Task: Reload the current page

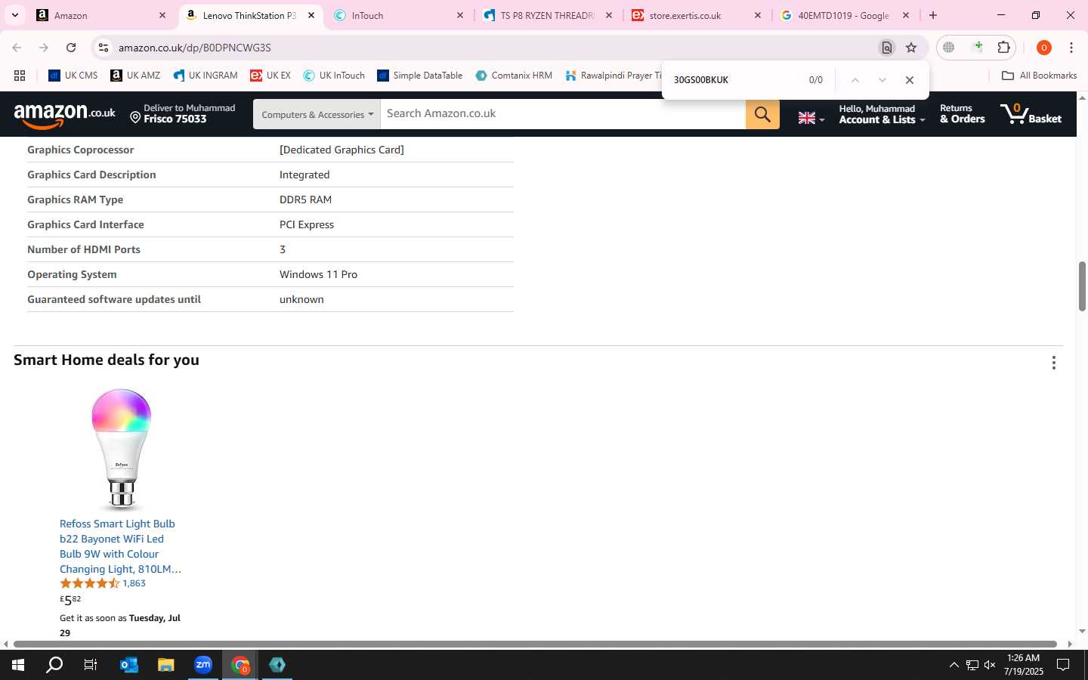Action: (x=71, y=48)
